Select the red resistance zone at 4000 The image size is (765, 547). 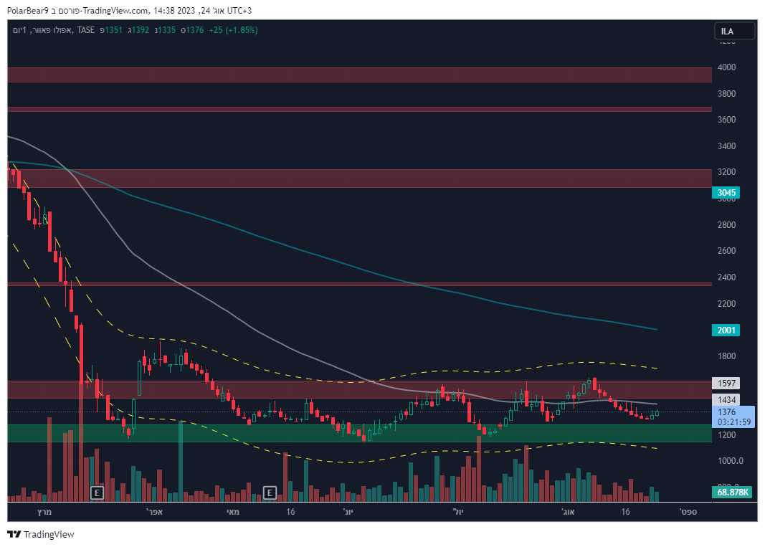tap(360, 75)
